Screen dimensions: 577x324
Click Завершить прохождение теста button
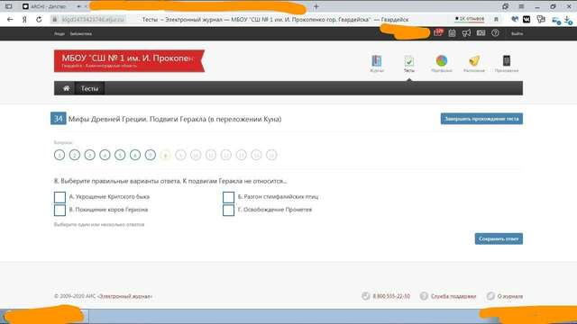[x=481, y=119]
